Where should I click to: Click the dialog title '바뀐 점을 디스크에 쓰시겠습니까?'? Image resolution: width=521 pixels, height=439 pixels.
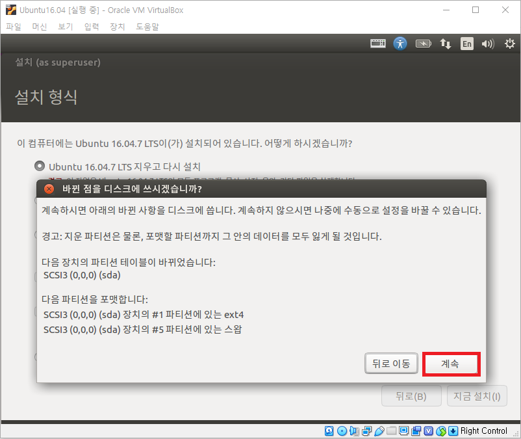pyautogui.click(x=132, y=189)
